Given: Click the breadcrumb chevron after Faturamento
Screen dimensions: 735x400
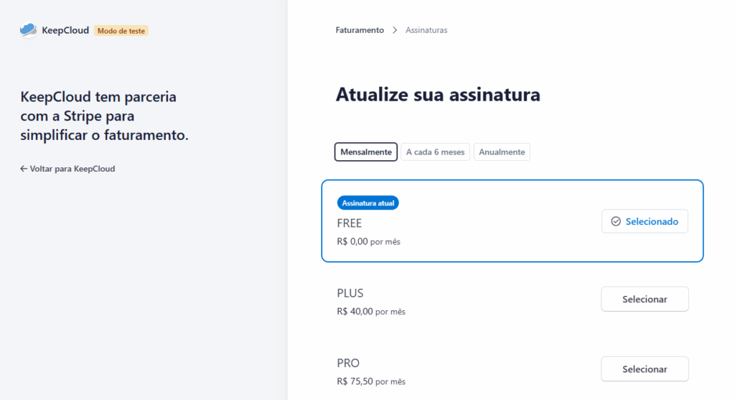Looking at the screenshot, I should (395, 30).
